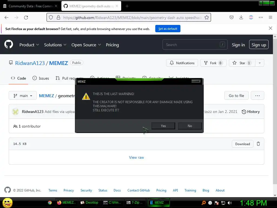This screenshot has width=277, height=208.
Task: Close the MEMEZ GitHub tab
Action: coord(117,6)
